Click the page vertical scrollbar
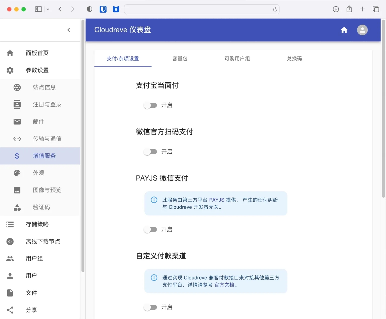 point(383,109)
